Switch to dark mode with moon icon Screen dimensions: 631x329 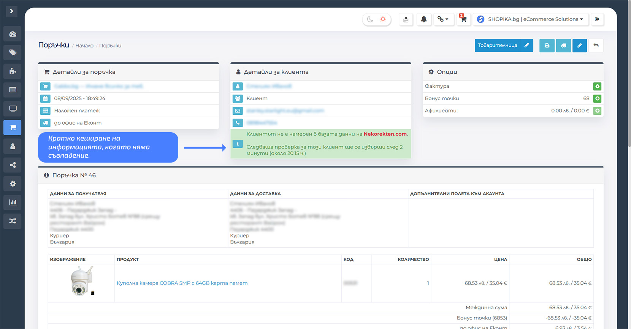pyautogui.click(x=370, y=19)
